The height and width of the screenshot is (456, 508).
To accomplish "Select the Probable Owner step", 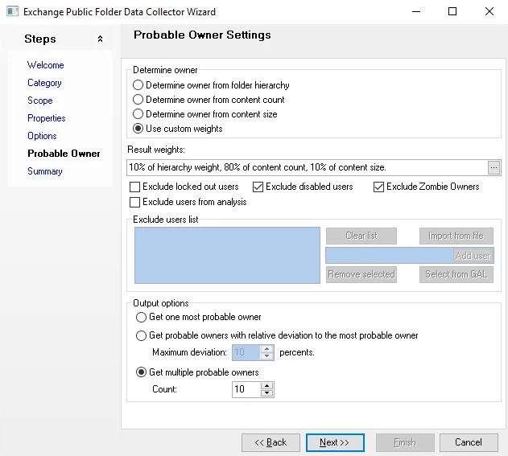I will click(64, 154).
